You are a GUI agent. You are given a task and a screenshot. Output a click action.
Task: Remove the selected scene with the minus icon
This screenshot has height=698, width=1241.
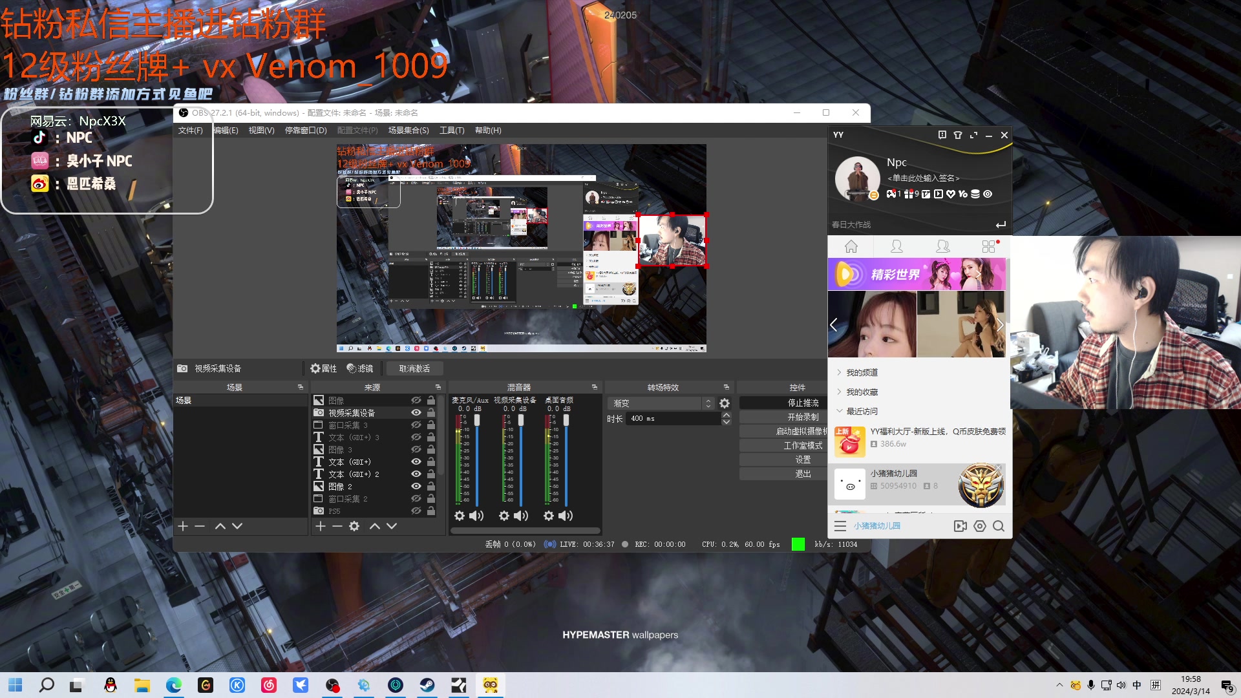(x=200, y=526)
